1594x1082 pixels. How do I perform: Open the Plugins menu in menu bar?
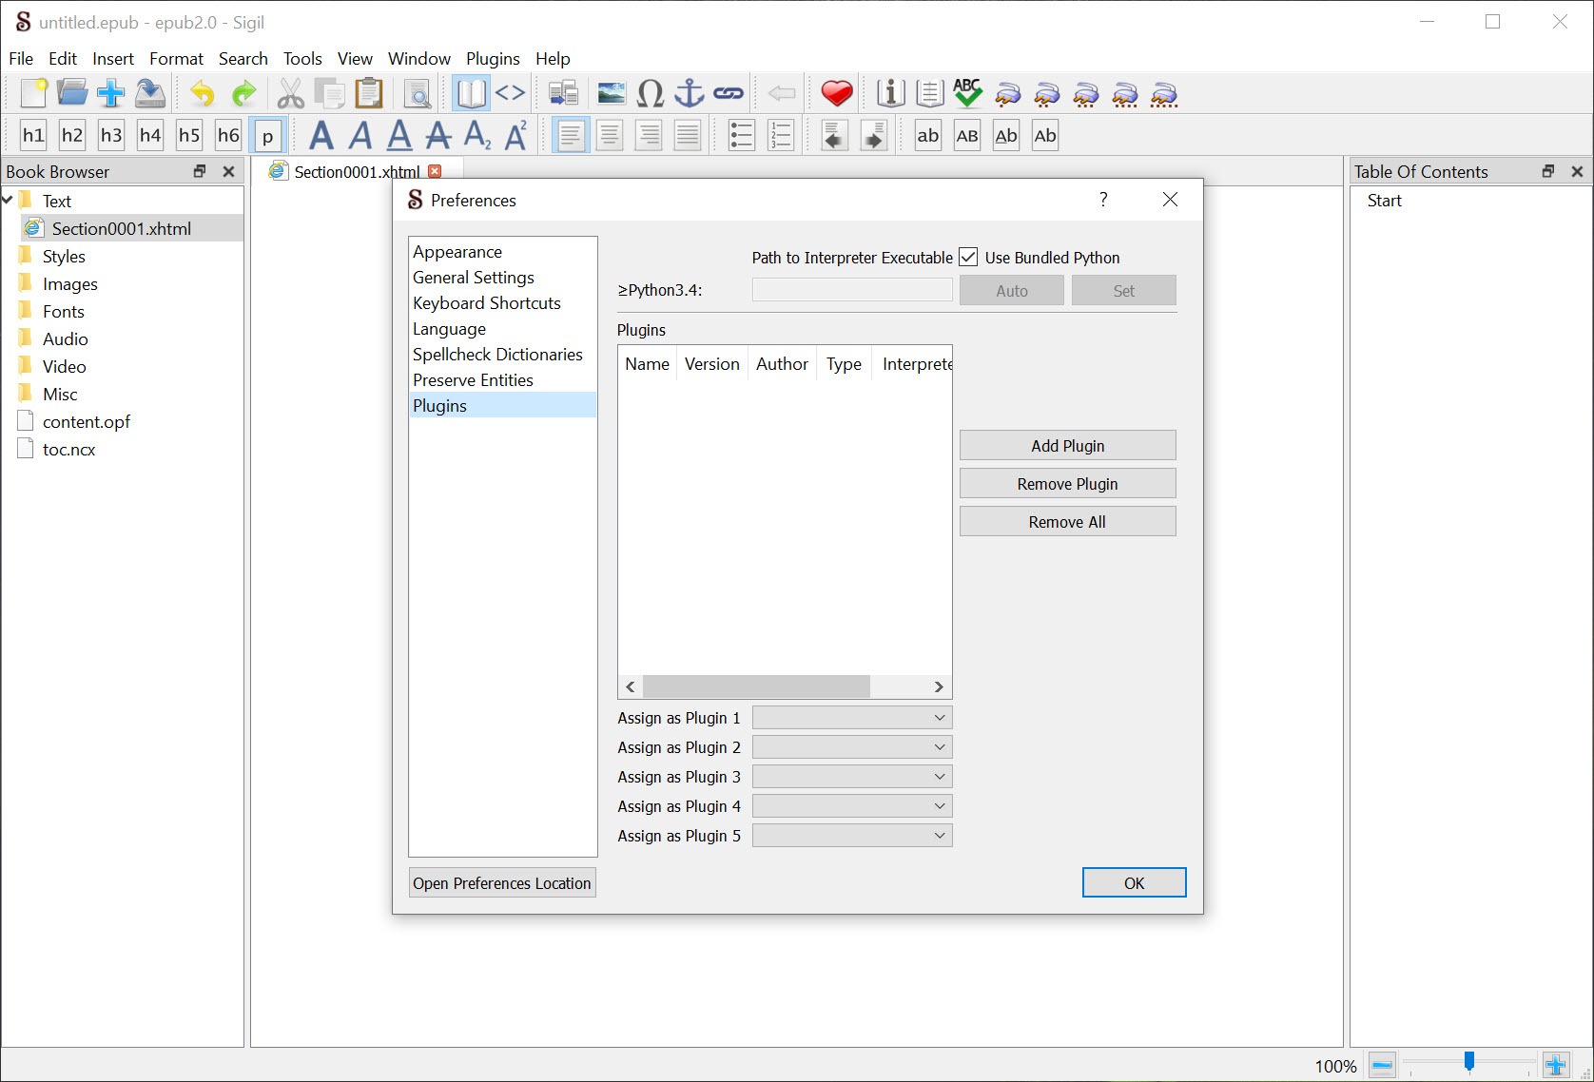tap(492, 59)
